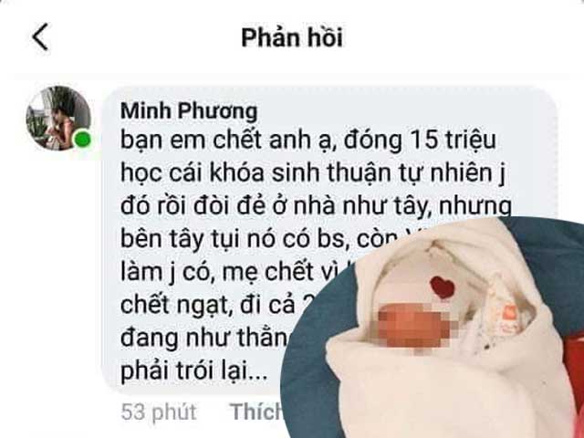584x438 pixels.
Task: Click the 53 phút timestamp
Action: coord(159,412)
